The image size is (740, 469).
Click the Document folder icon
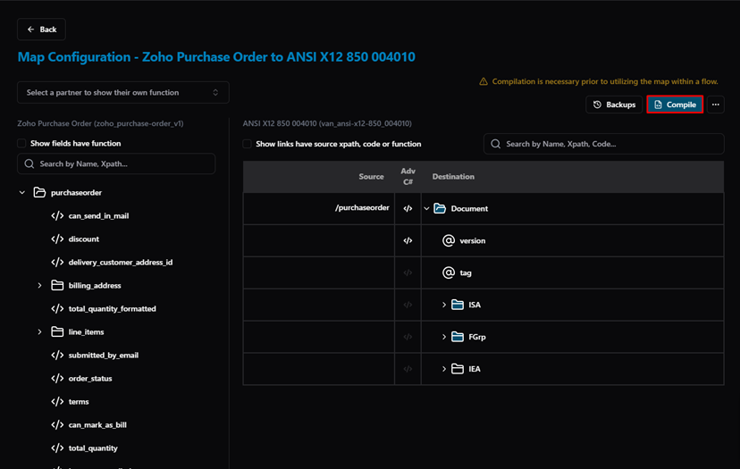click(440, 208)
